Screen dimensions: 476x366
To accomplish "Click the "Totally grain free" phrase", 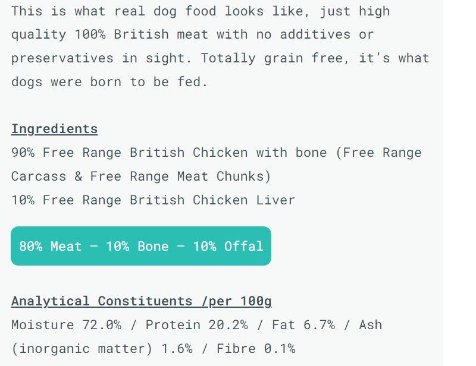I will [x=271, y=58].
